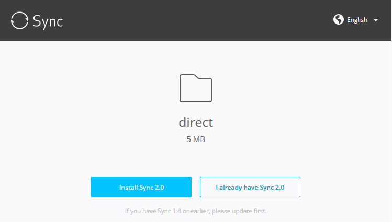
Task: Select the 'direct' folder name
Action: (x=196, y=122)
